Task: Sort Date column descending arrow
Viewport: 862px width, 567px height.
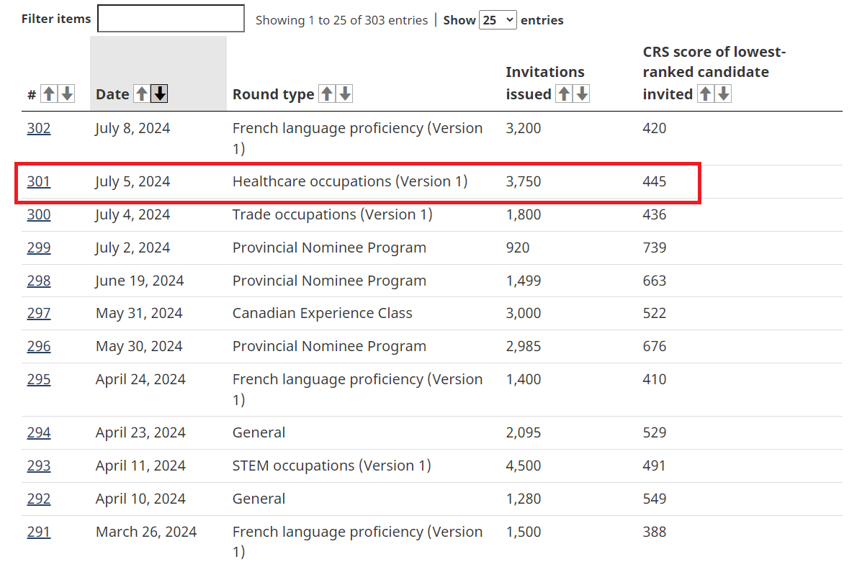Action: point(160,94)
